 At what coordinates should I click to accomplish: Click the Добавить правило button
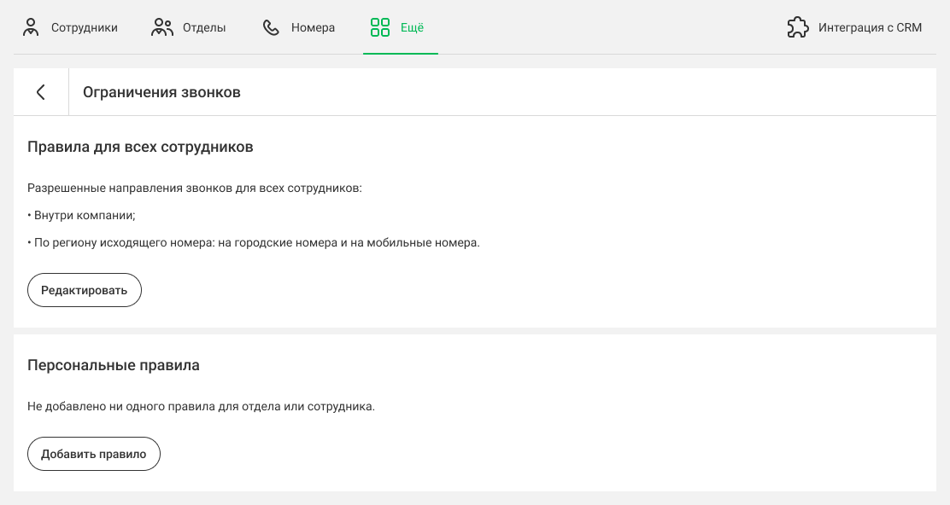pos(94,454)
